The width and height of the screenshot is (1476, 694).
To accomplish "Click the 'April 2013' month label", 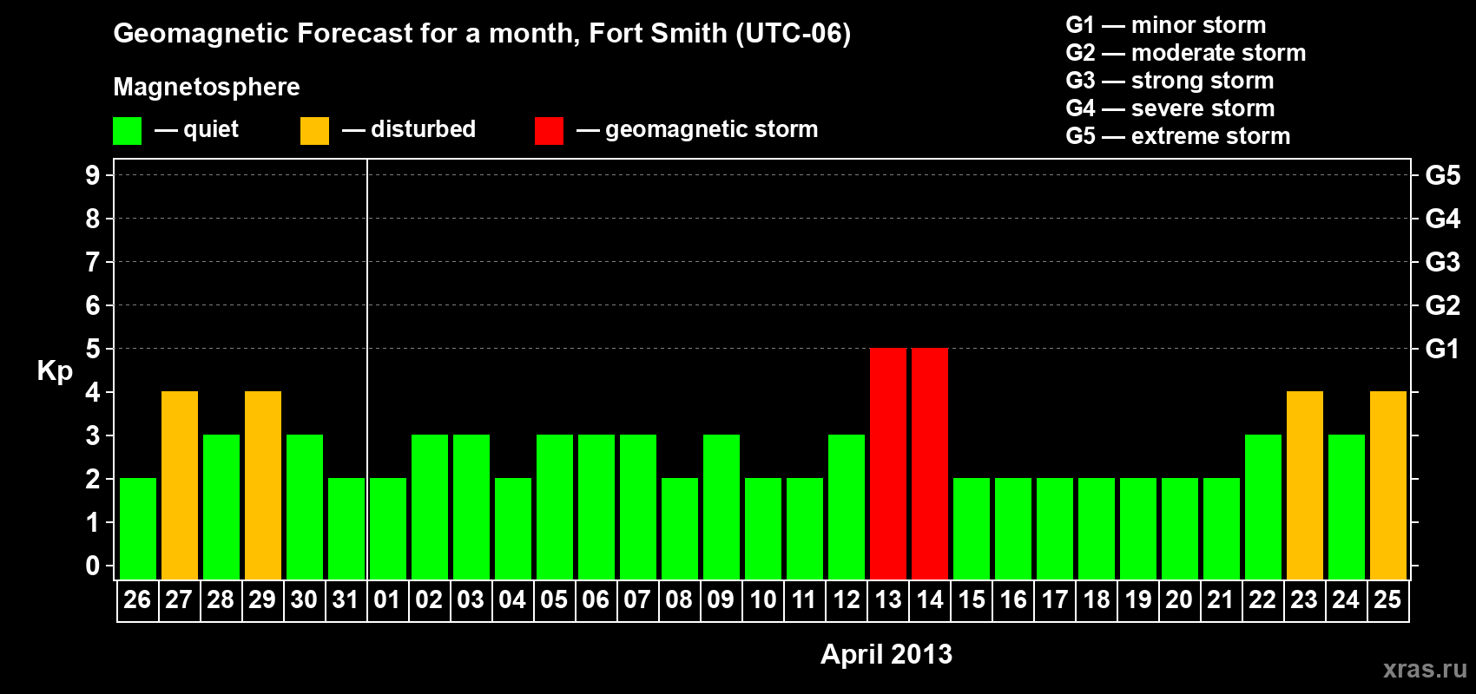I will click(886, 654).
